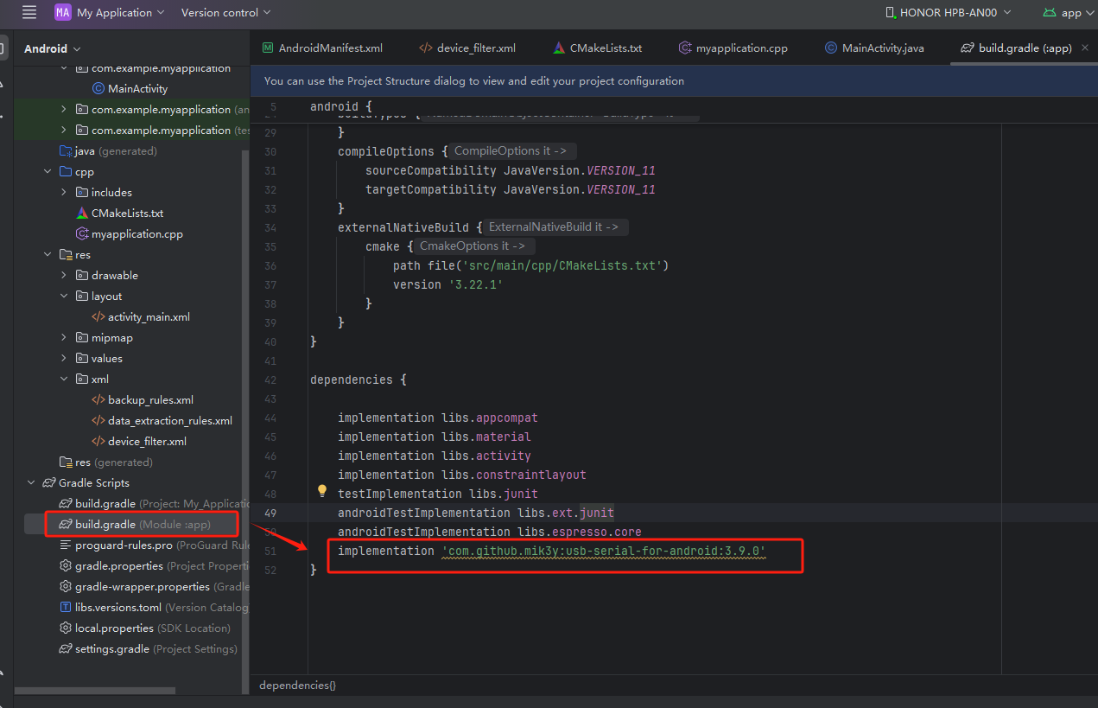Expand the drawable folder
Screen dimensions: 1098x708
64,275
